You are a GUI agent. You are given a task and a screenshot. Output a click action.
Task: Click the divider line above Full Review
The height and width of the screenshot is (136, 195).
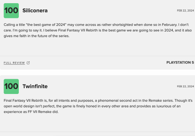[x=97, y=56]
